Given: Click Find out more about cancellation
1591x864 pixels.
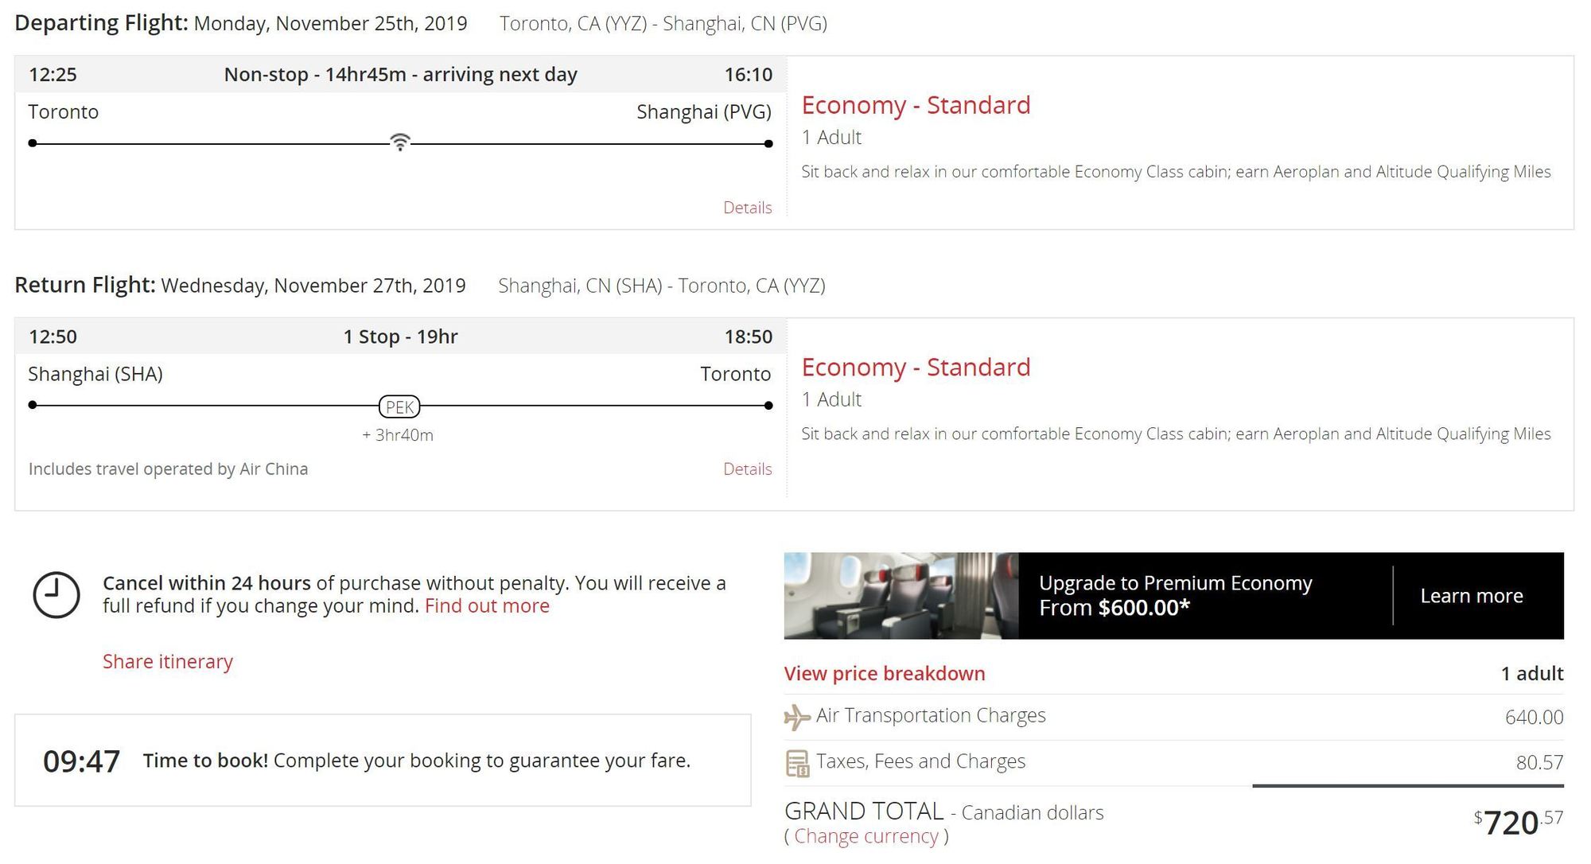Looking at the screenshot, I should [487, 606].
